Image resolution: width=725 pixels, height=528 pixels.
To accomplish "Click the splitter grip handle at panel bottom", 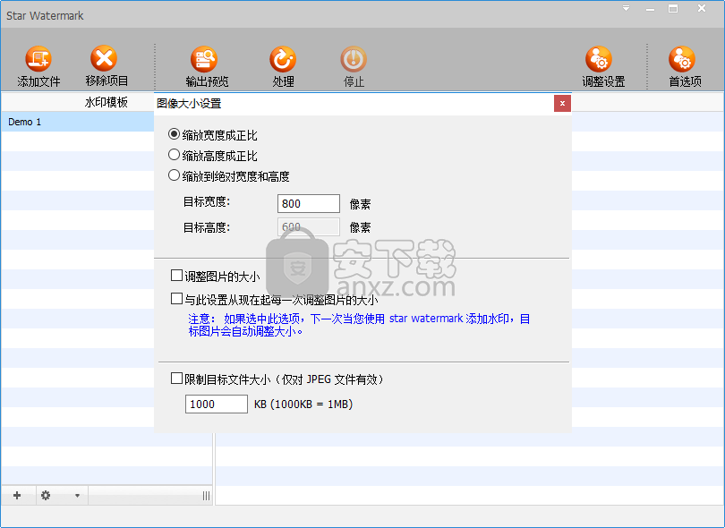I will pyautogui.click(x=206, y=496).
